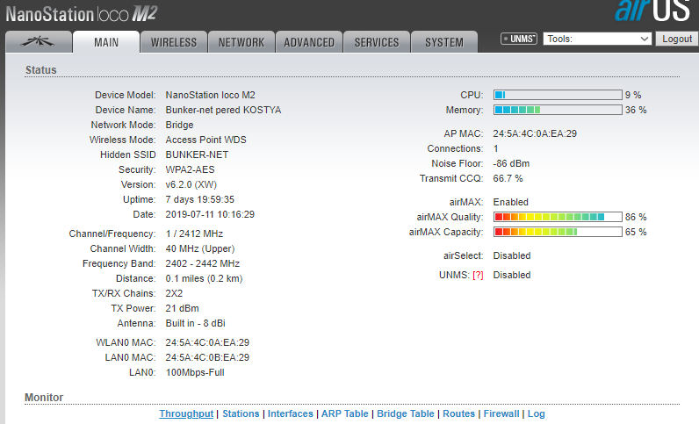The height and width of the screenshot is (424, 699).
Task: Click the UNMS help question mark
Action: [x=478, y=275]
